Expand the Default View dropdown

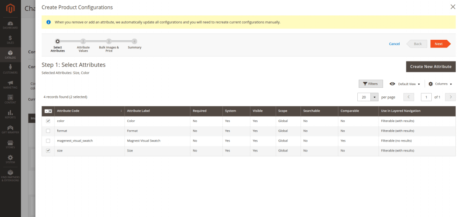405,84
